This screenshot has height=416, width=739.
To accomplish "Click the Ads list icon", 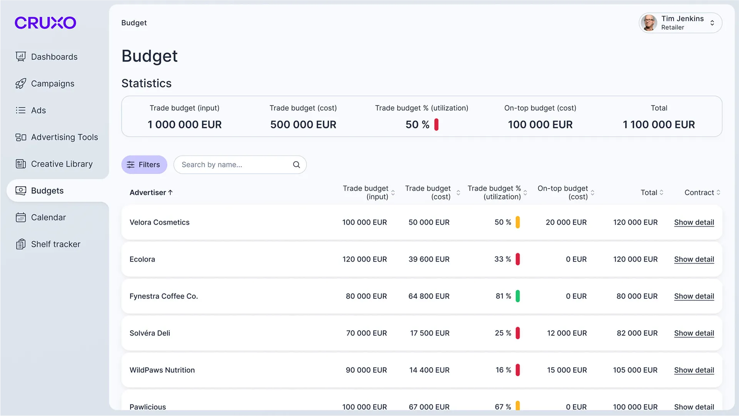I will (21, 110).
